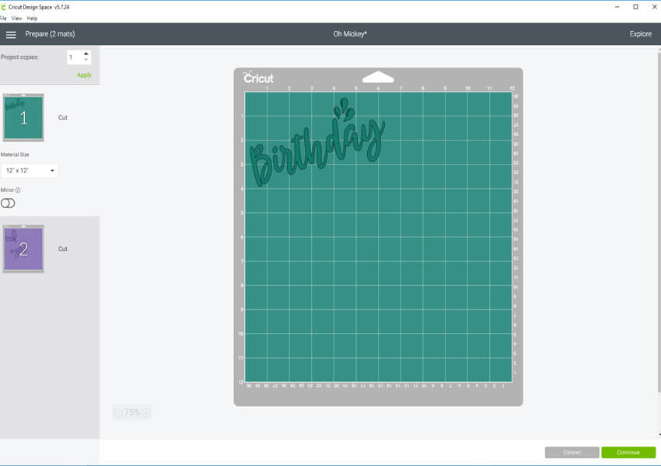
Task: Open the hamburger navigation menu
Action: click(11, 34)
